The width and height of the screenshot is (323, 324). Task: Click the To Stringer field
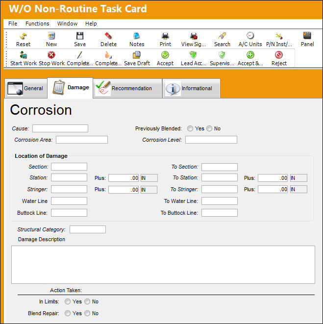pyautogui.click(x=220, y=189)
